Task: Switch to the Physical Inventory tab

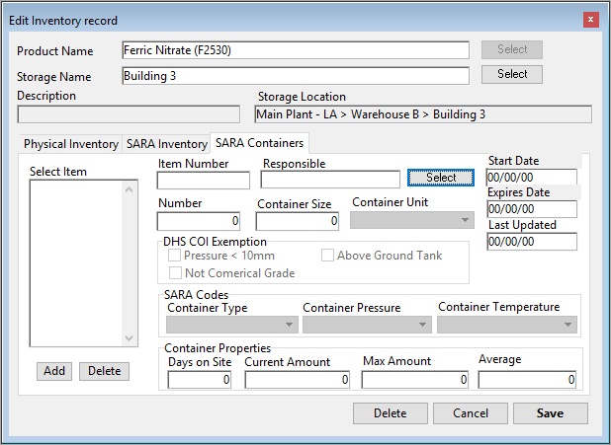Action: click(x=70, y=144)
